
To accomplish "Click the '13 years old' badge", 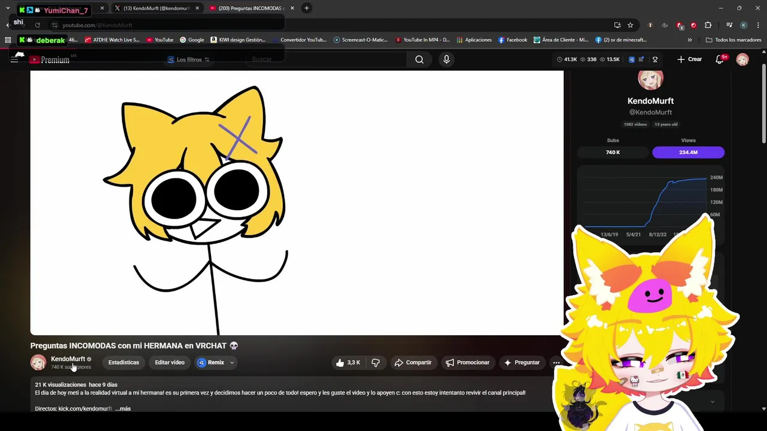I will pyautogui.click(x=666, y=124).
